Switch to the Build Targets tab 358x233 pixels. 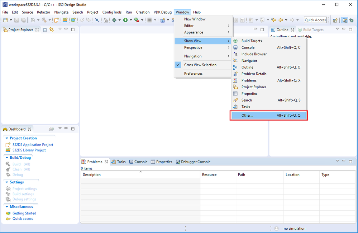click(311, 30)
